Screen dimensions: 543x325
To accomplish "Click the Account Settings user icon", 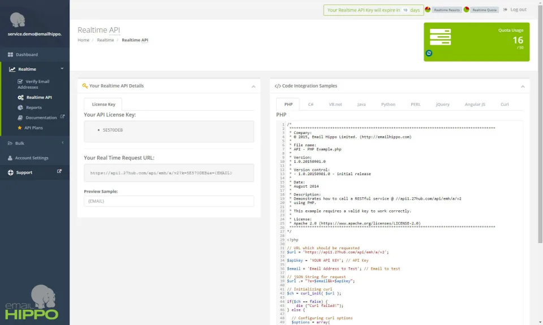I will point(10,158).
